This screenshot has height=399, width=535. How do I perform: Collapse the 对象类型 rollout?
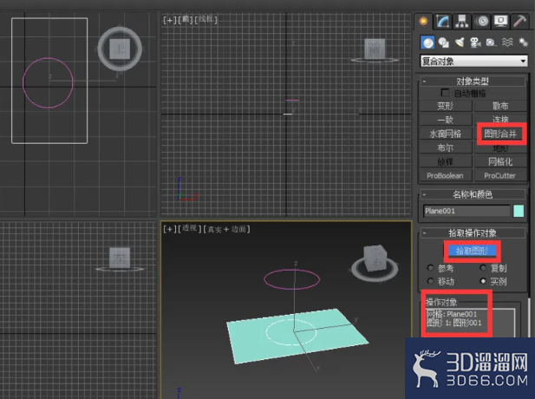click(473, 82)
